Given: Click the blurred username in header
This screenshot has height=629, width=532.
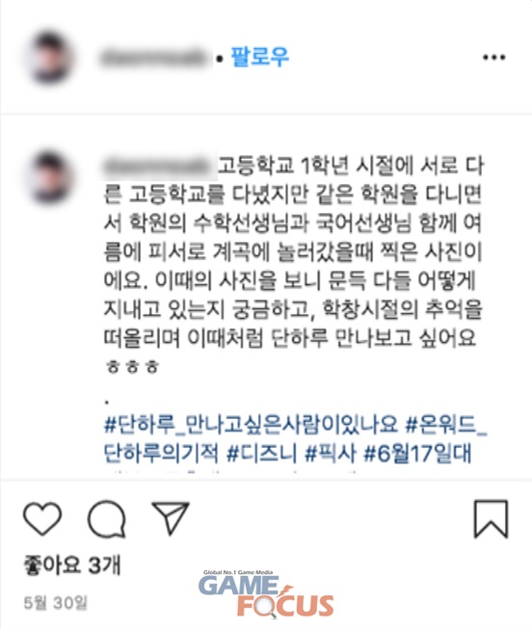Looking at the screenshot, I should [x=156, y=58].
